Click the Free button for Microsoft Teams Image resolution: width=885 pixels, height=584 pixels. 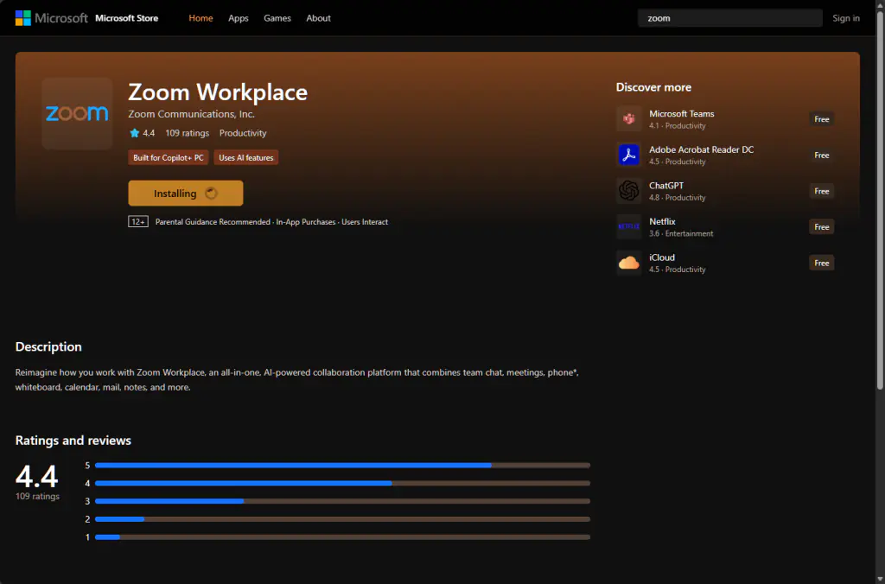click(821, 119)
